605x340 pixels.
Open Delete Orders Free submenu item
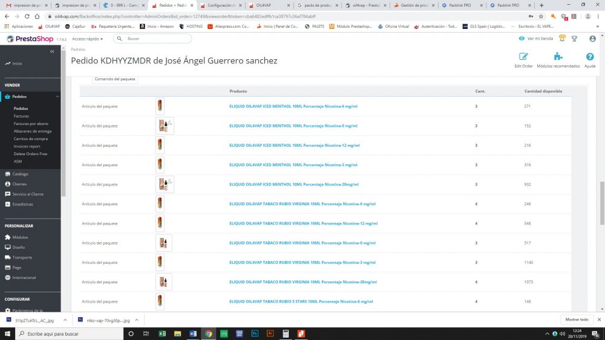click(30, 153)
